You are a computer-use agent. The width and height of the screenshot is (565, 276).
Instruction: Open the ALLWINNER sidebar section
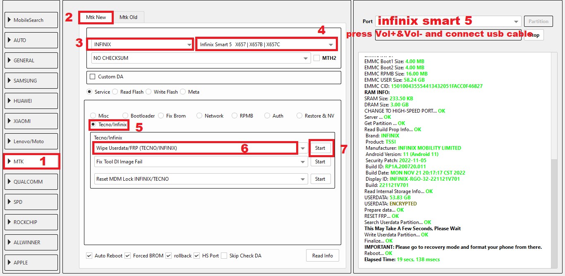31,243
